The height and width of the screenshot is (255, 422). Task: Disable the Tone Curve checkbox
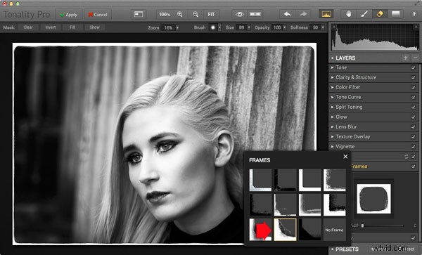pyautogui.click(x=413, y=97)
